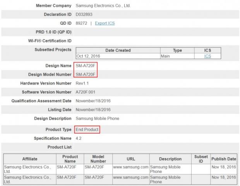
Task: Click the Main type cell
Action: coord(166,56)
